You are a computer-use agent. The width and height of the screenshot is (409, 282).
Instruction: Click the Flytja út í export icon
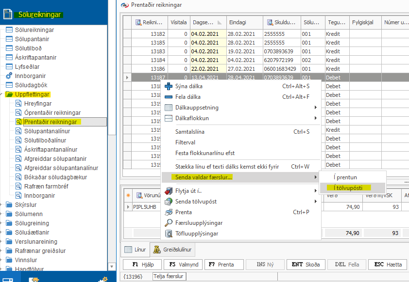[x=169, y=191]
